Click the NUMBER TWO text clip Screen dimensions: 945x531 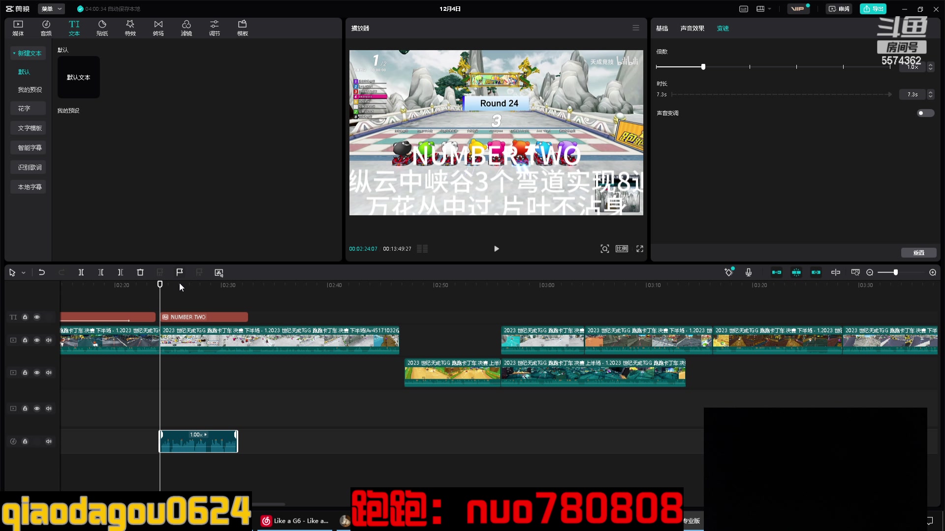(x=204, y=317)
